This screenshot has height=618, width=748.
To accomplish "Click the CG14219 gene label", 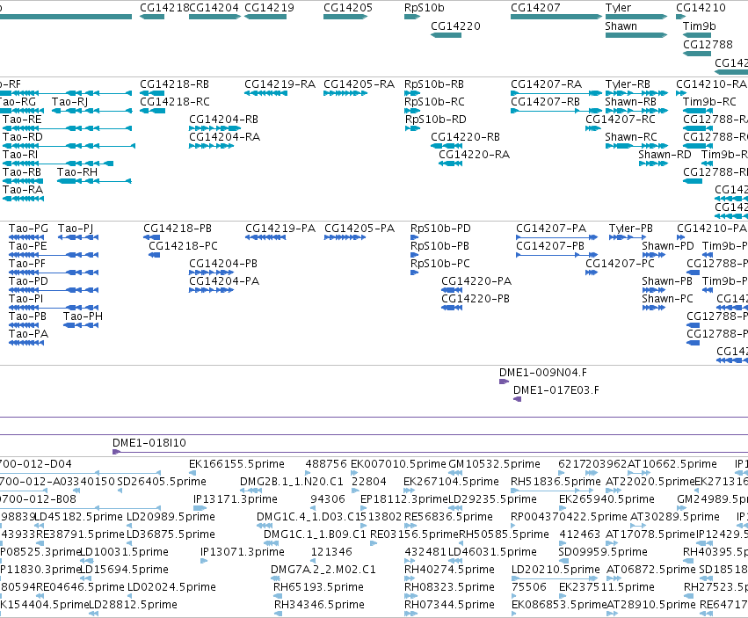I will click(269, 8).
